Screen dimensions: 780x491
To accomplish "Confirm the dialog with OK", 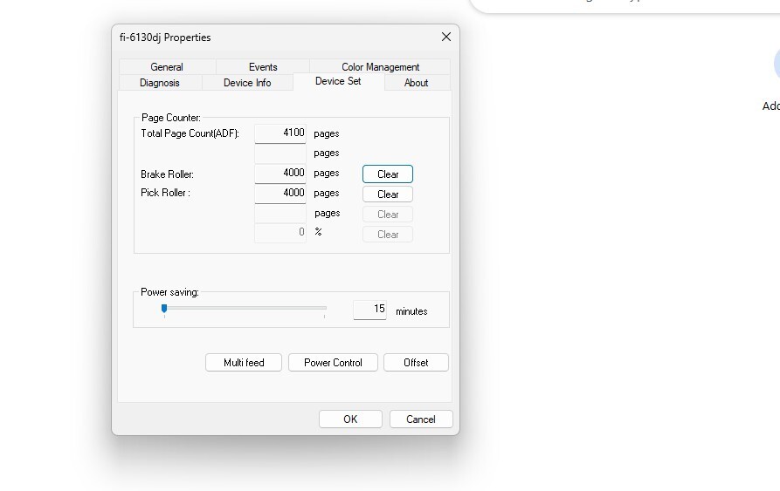I will 350,419.
